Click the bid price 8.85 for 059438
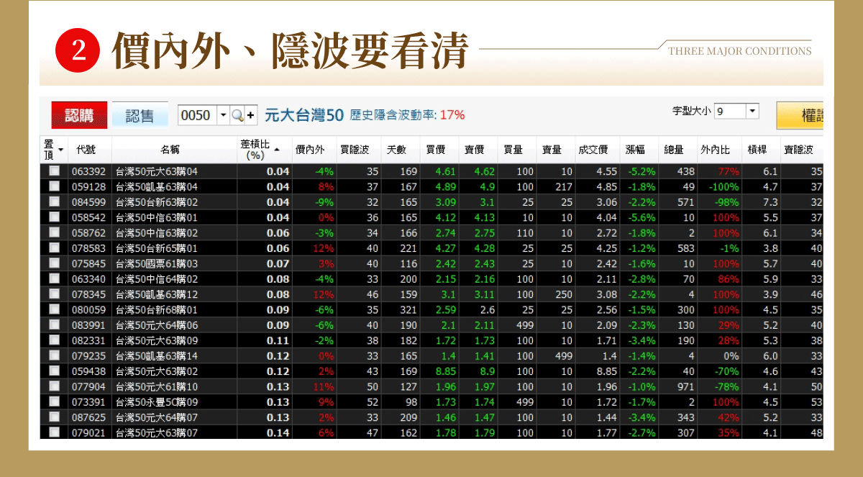This screenshot has width=863, height=477. coord(446,371)
